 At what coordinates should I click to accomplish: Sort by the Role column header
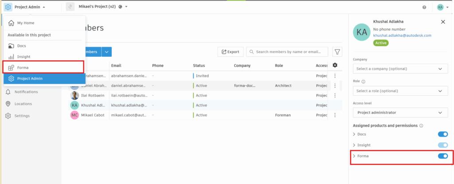[279, 66]
